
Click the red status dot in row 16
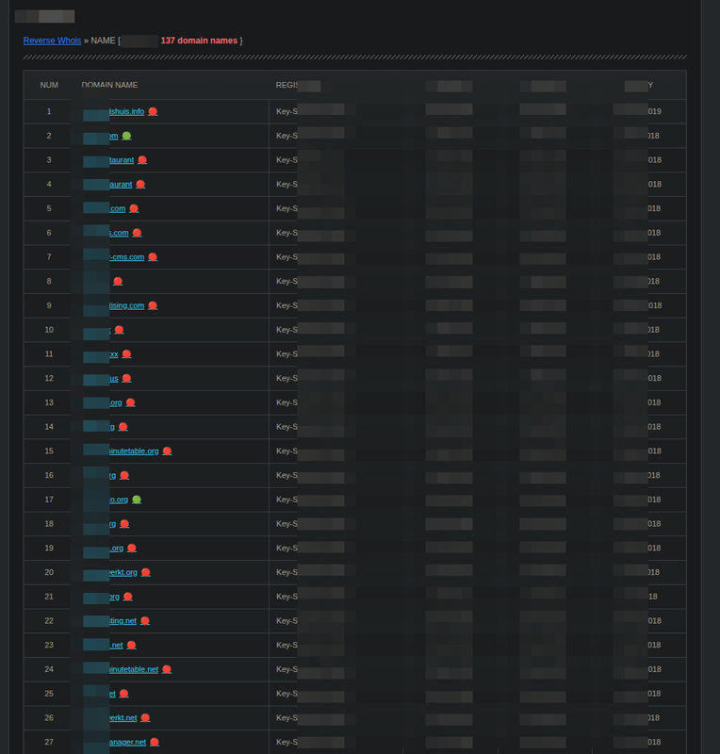(x=124, y=476)
